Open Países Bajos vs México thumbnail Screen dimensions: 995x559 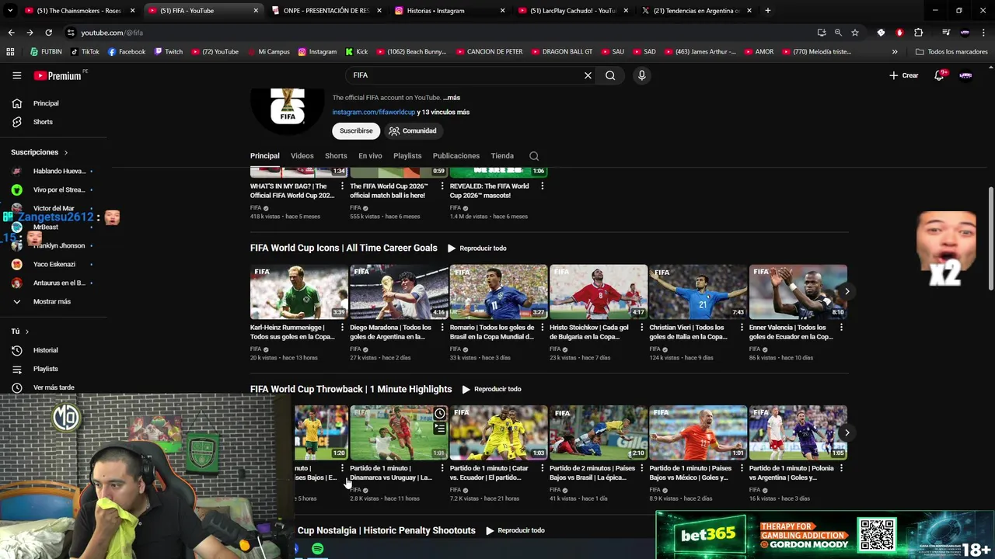698,432
